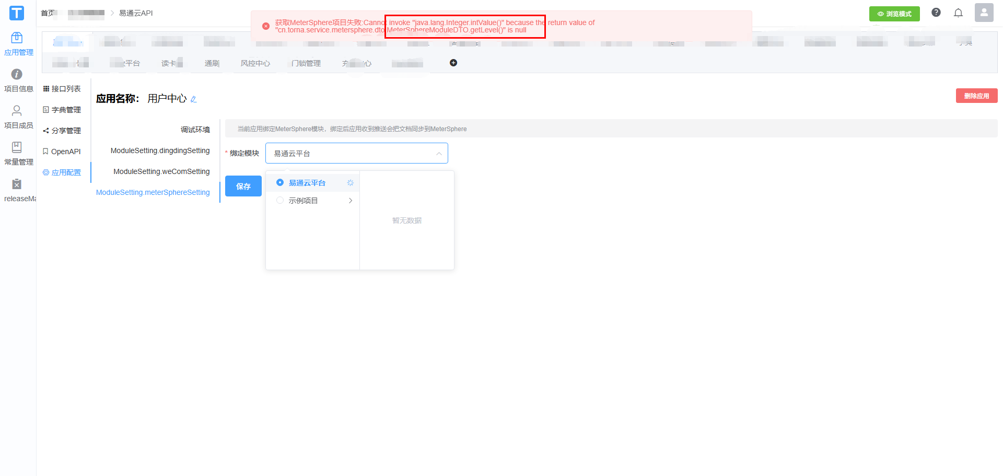Expand 示例项目 submenu arrow
Screen dimensions: 1003x476
pyautogui.click(x=351, y=201)
